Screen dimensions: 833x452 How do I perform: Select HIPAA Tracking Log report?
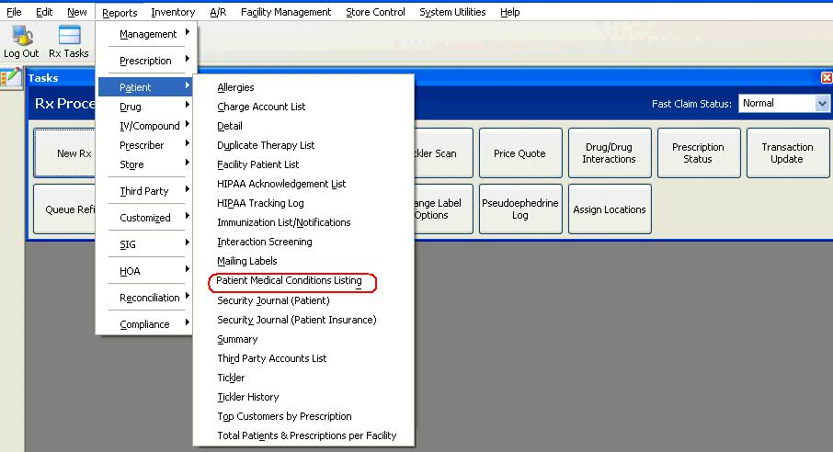pos(260,203)
